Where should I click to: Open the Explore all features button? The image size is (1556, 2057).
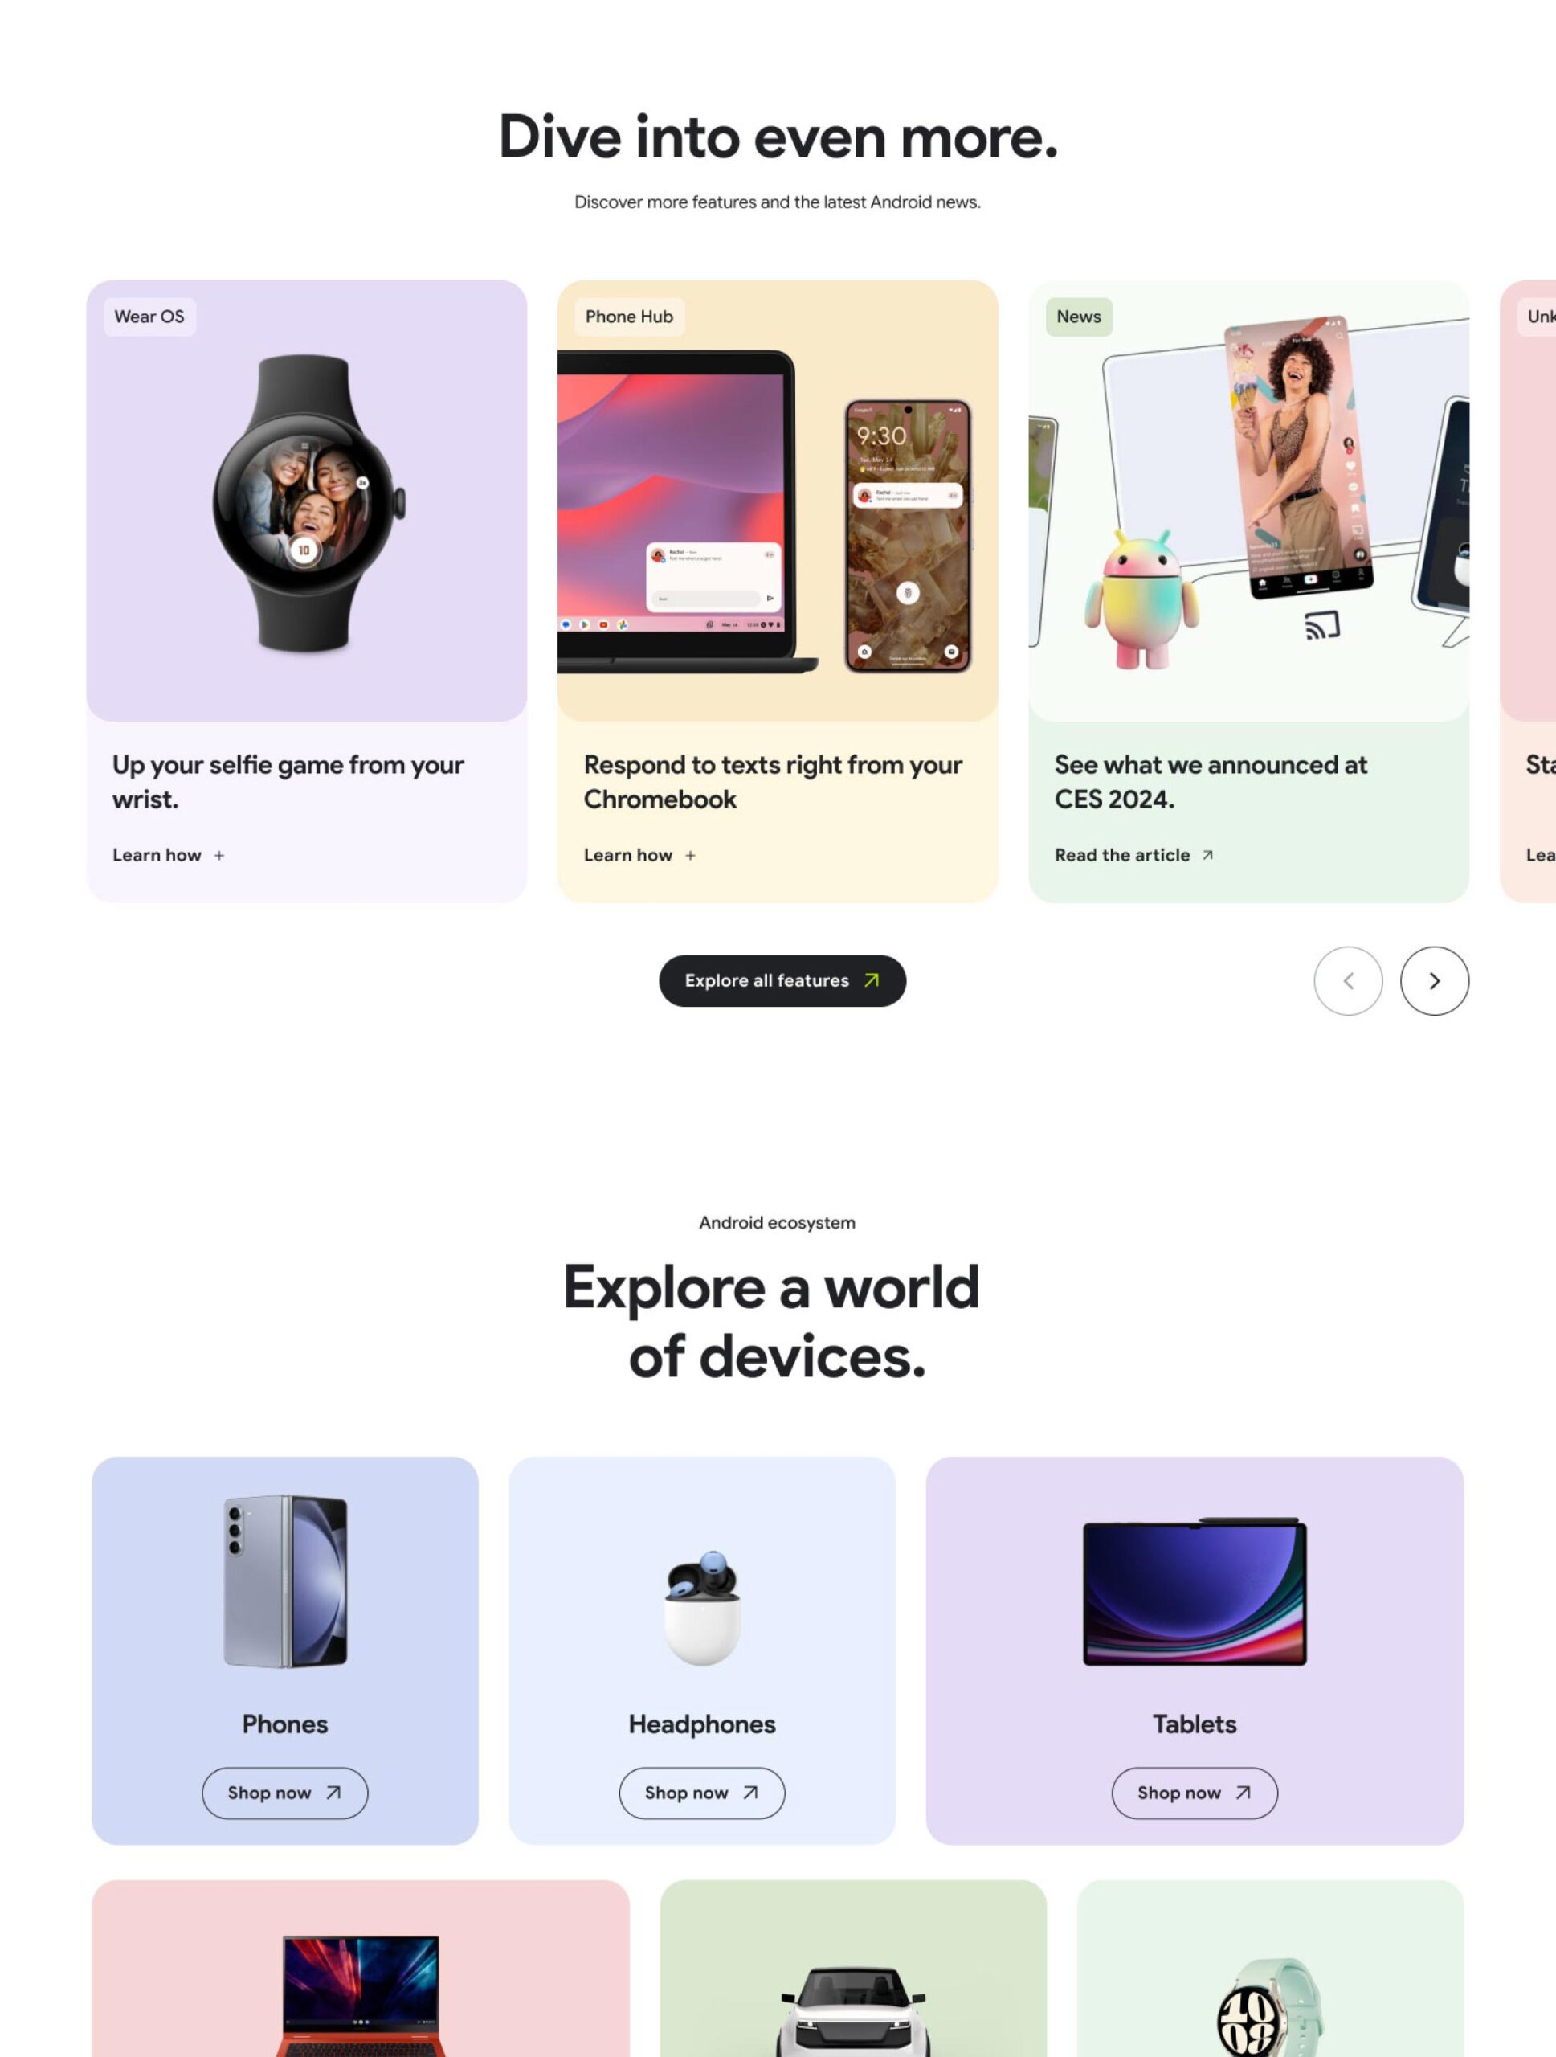pyautogui.click(x=782, y=980)
